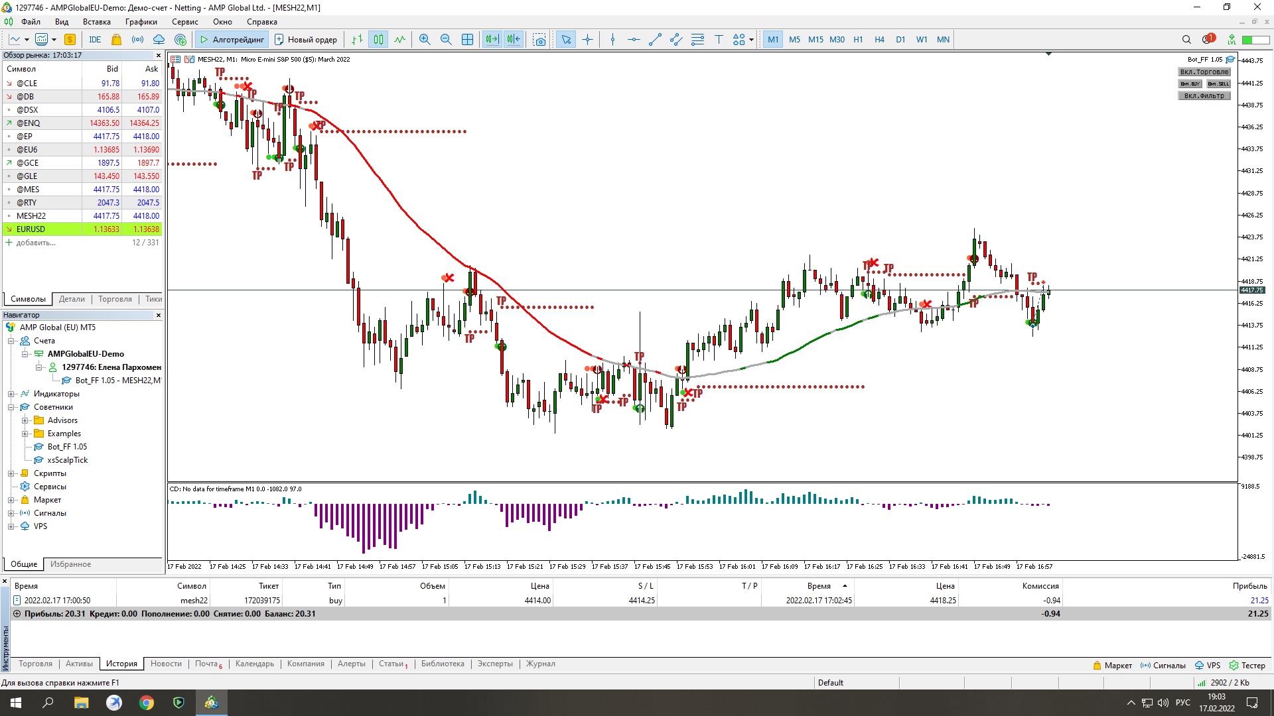Expand the Advisors folder
The height and width of the screenshot is (716, 1274).
coord(25,420)
